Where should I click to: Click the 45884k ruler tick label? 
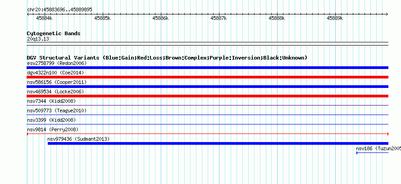(45, 18)
